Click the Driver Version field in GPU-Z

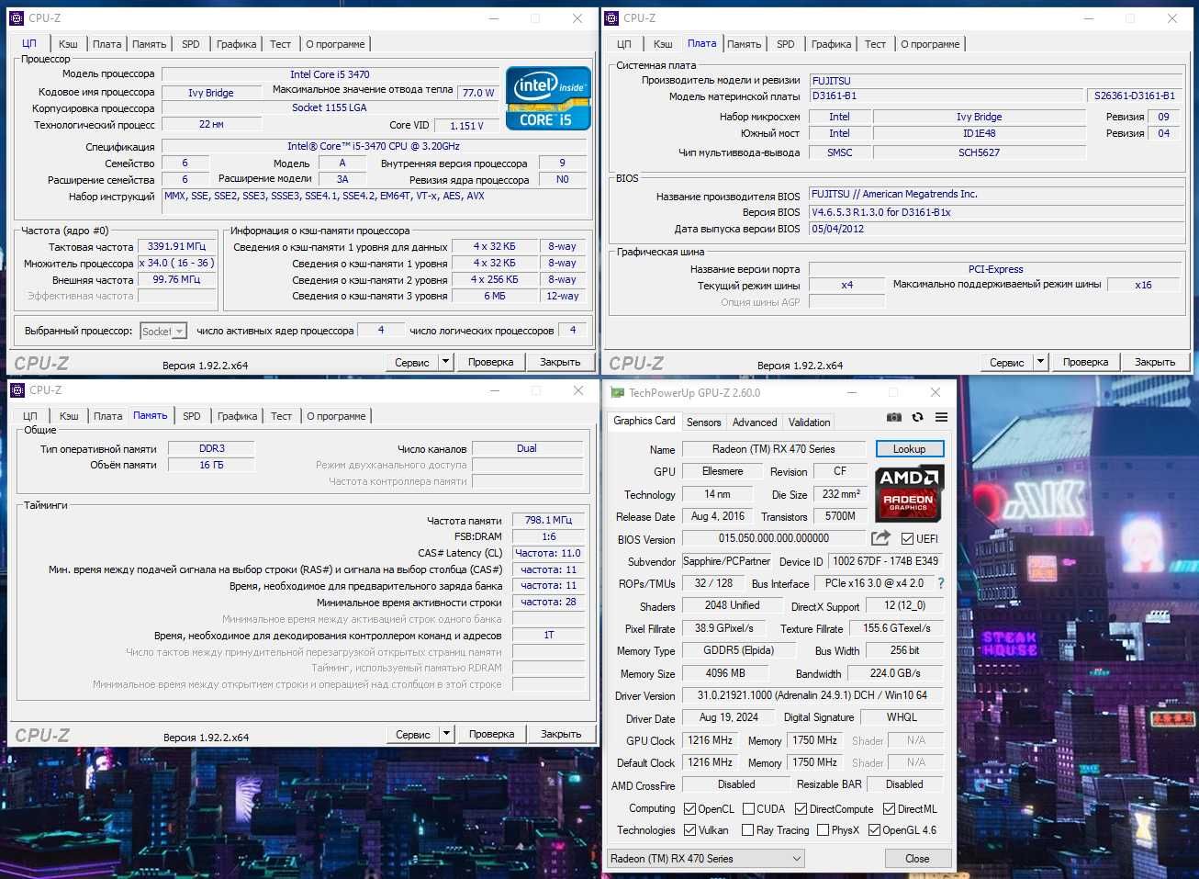coord(812,695)
